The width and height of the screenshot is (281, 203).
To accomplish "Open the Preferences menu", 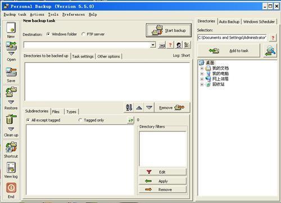I will (x=74, y=15).
